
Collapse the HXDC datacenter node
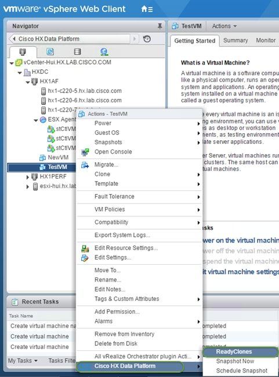click(20, 73)
